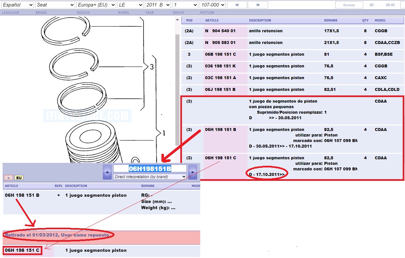The width and height of the screenshot is (405, 258).
Task: Click remark 21X1,5 for anillo retencion
Action: click(331, 43)
